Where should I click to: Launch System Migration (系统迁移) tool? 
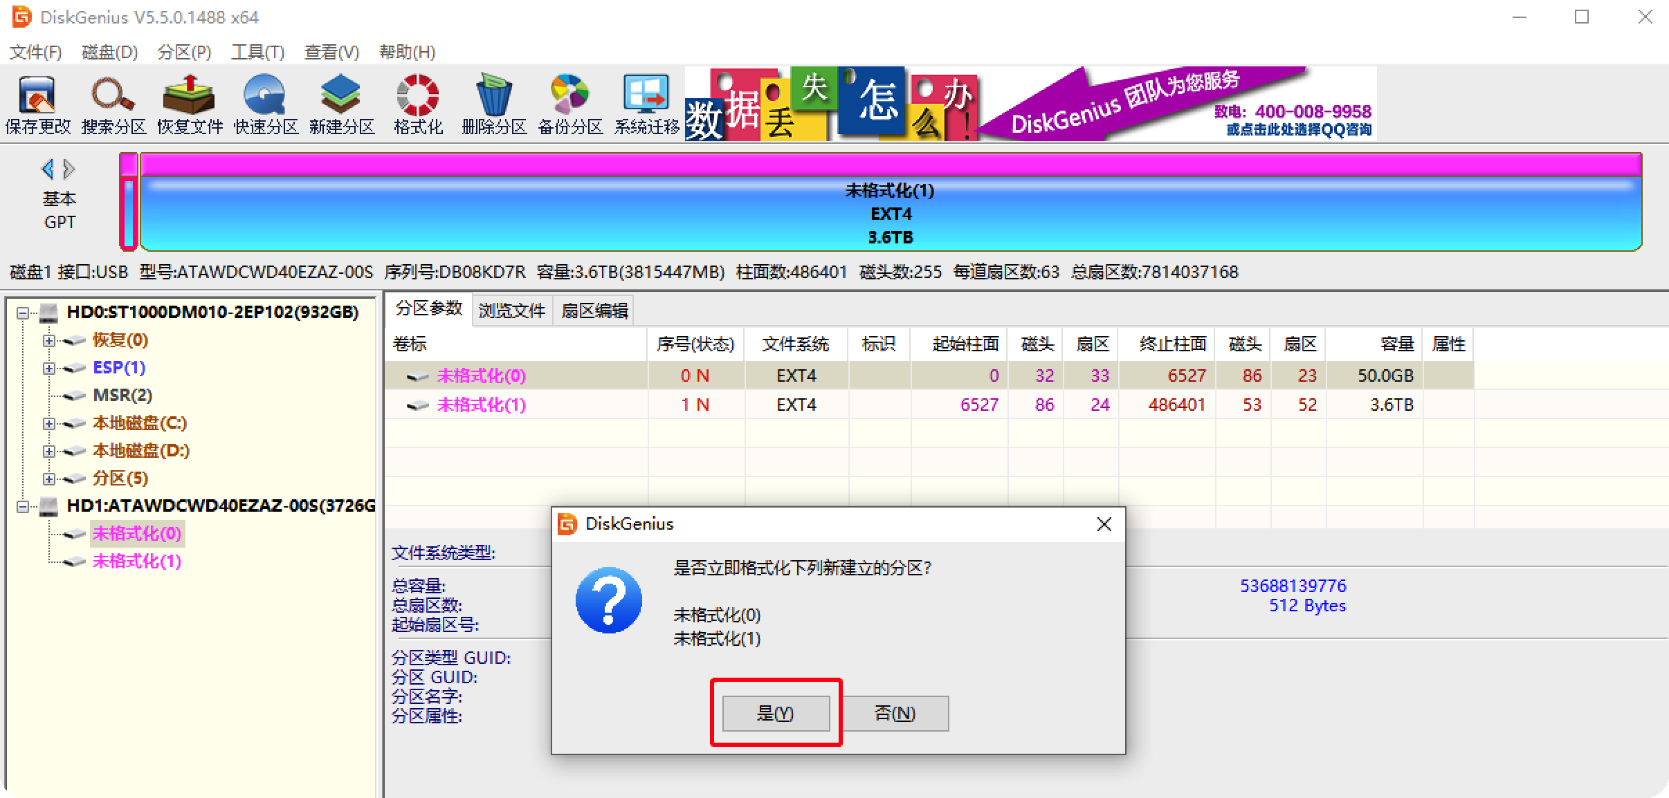tap(646, 104)
